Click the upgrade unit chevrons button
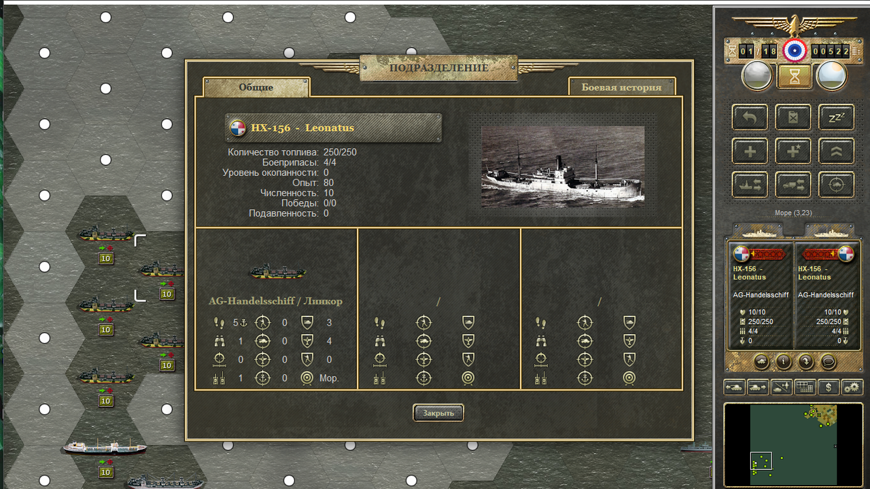Viewport: 870px width, 489px height. 836,151
